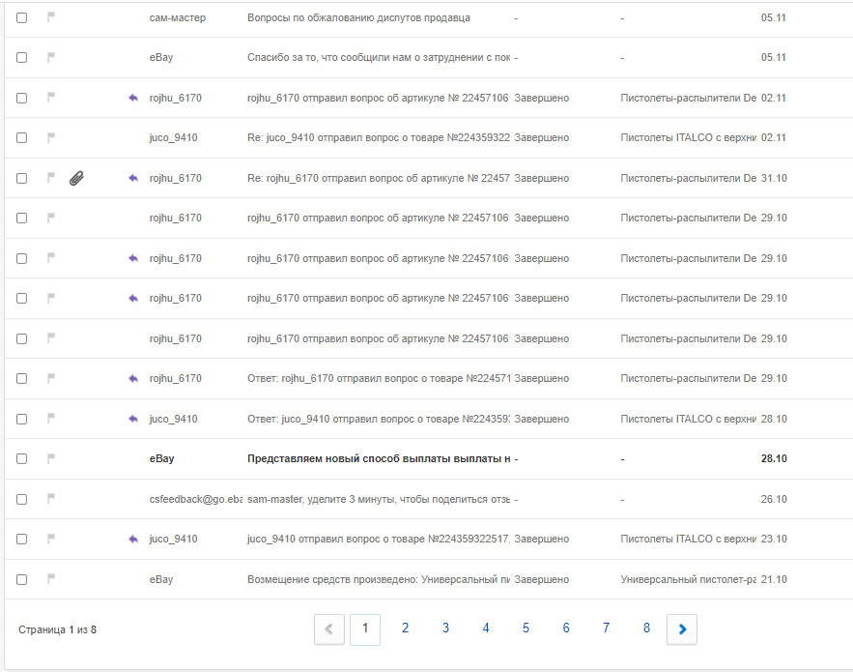Click current page 1 button
This screenshot has width=853, height=672.
pyautogui.click(x=365, y=629)
